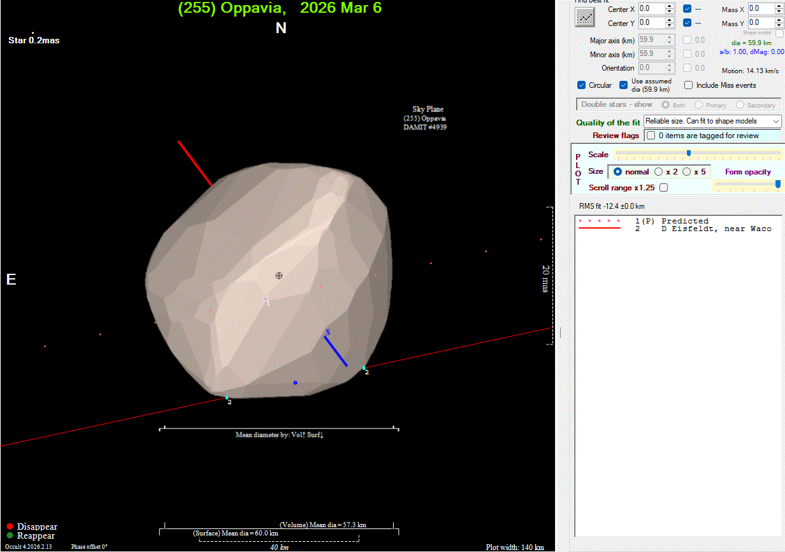Viewport: 785px width, 552px height.
Task: Click the Center X input field
Action: 651,9
